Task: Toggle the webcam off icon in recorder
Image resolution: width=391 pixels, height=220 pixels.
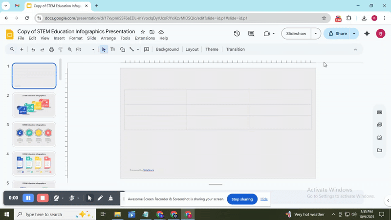Action: pyautogui.click(x=57, y=198)
